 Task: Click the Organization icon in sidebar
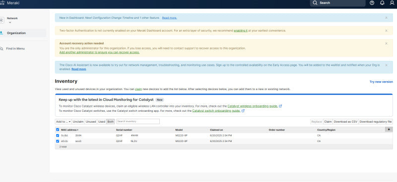[x=1, y=33]
